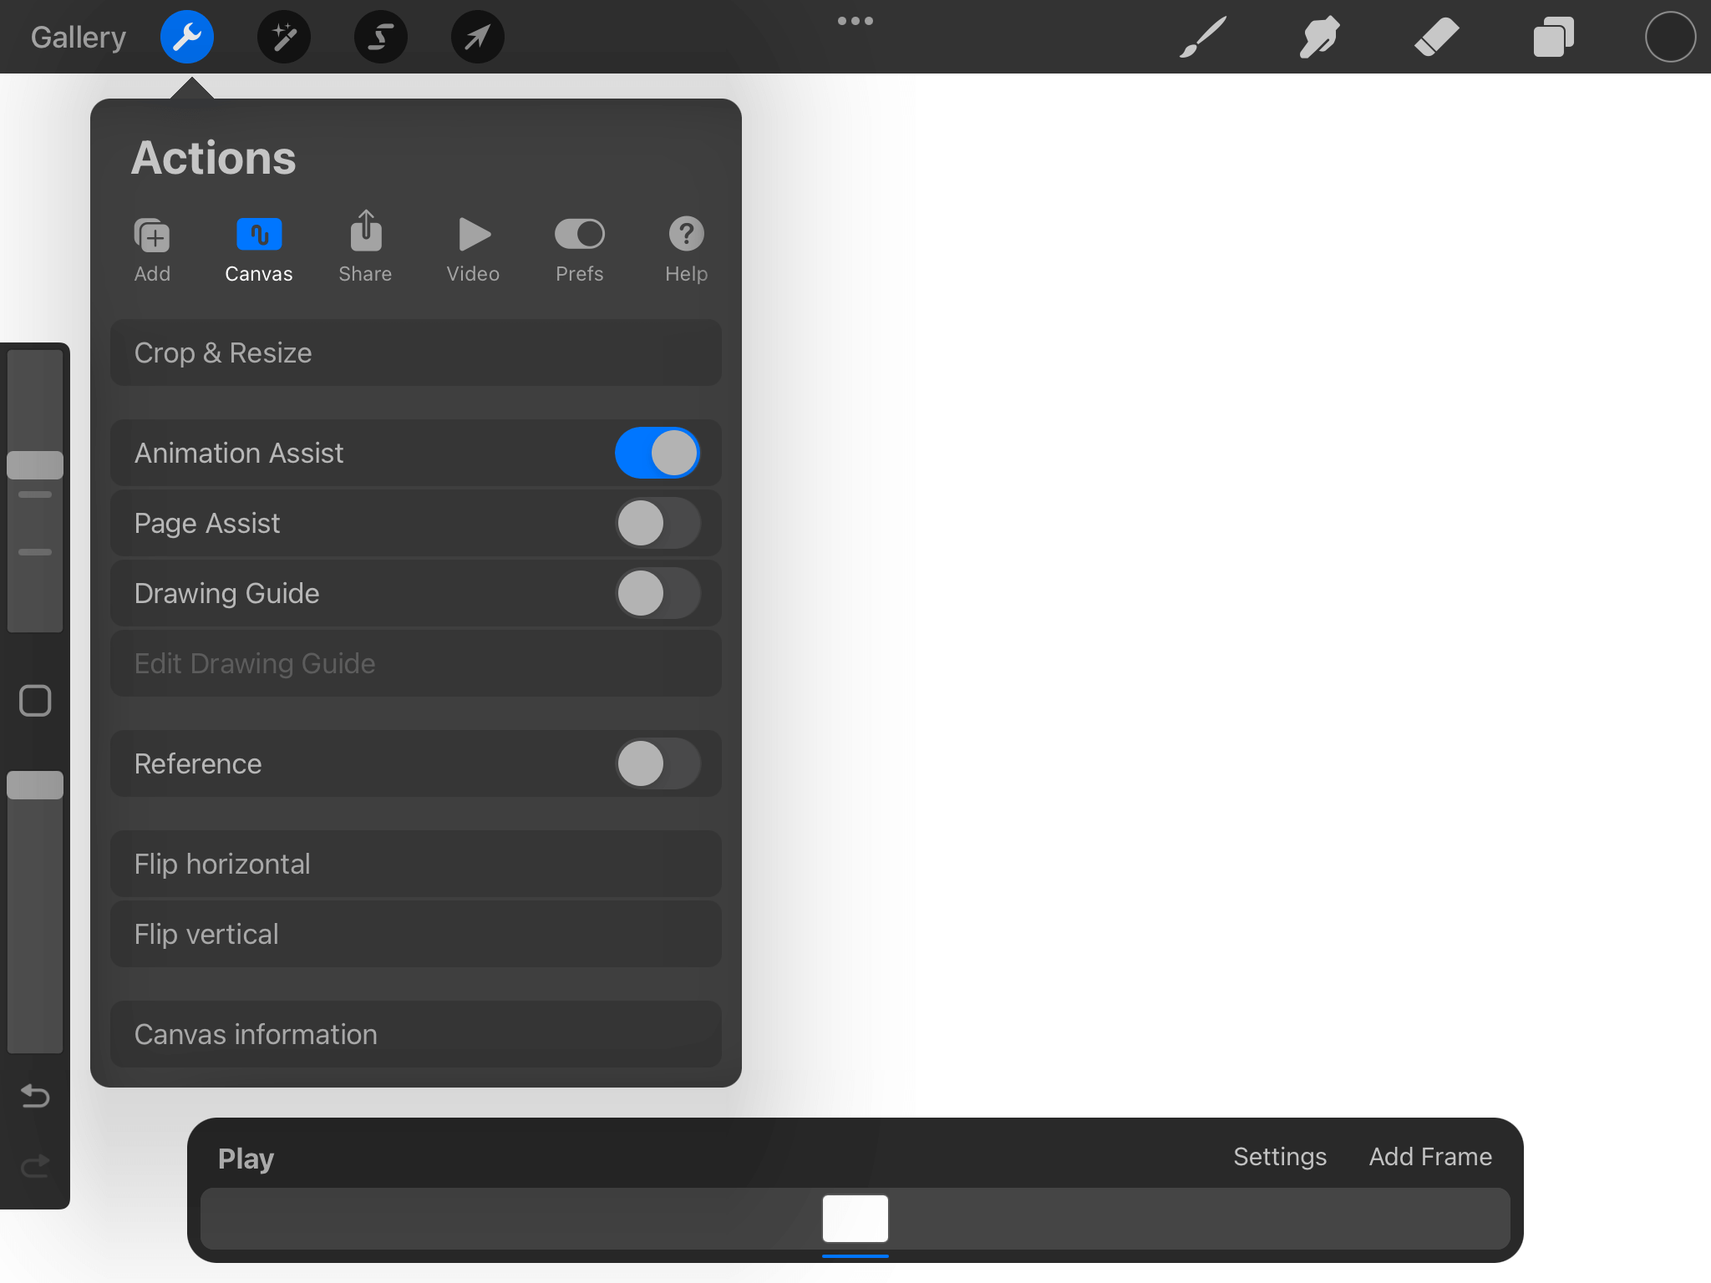Open the Layers panel icon

1553,37
